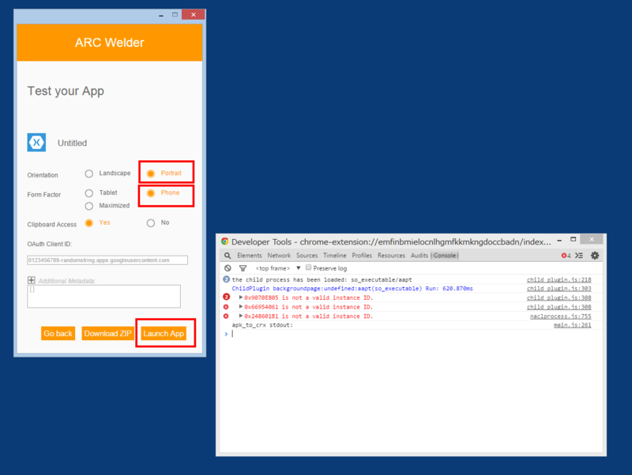The width and height of the screenshot is (632, 475).
Task: Set Clipboard Access to Yes
Action: (89, 223)
